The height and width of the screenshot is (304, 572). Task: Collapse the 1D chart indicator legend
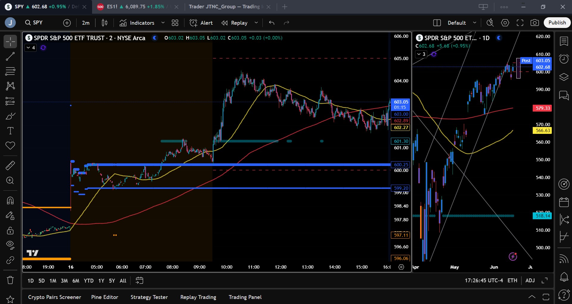click(x=421, y=54)
